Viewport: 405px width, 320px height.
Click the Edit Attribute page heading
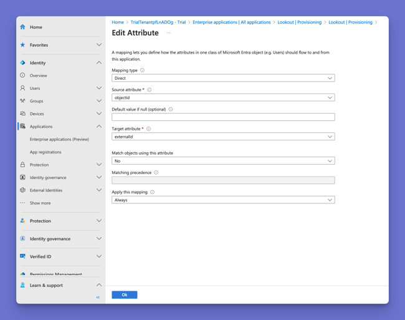[x=135, y=33]
